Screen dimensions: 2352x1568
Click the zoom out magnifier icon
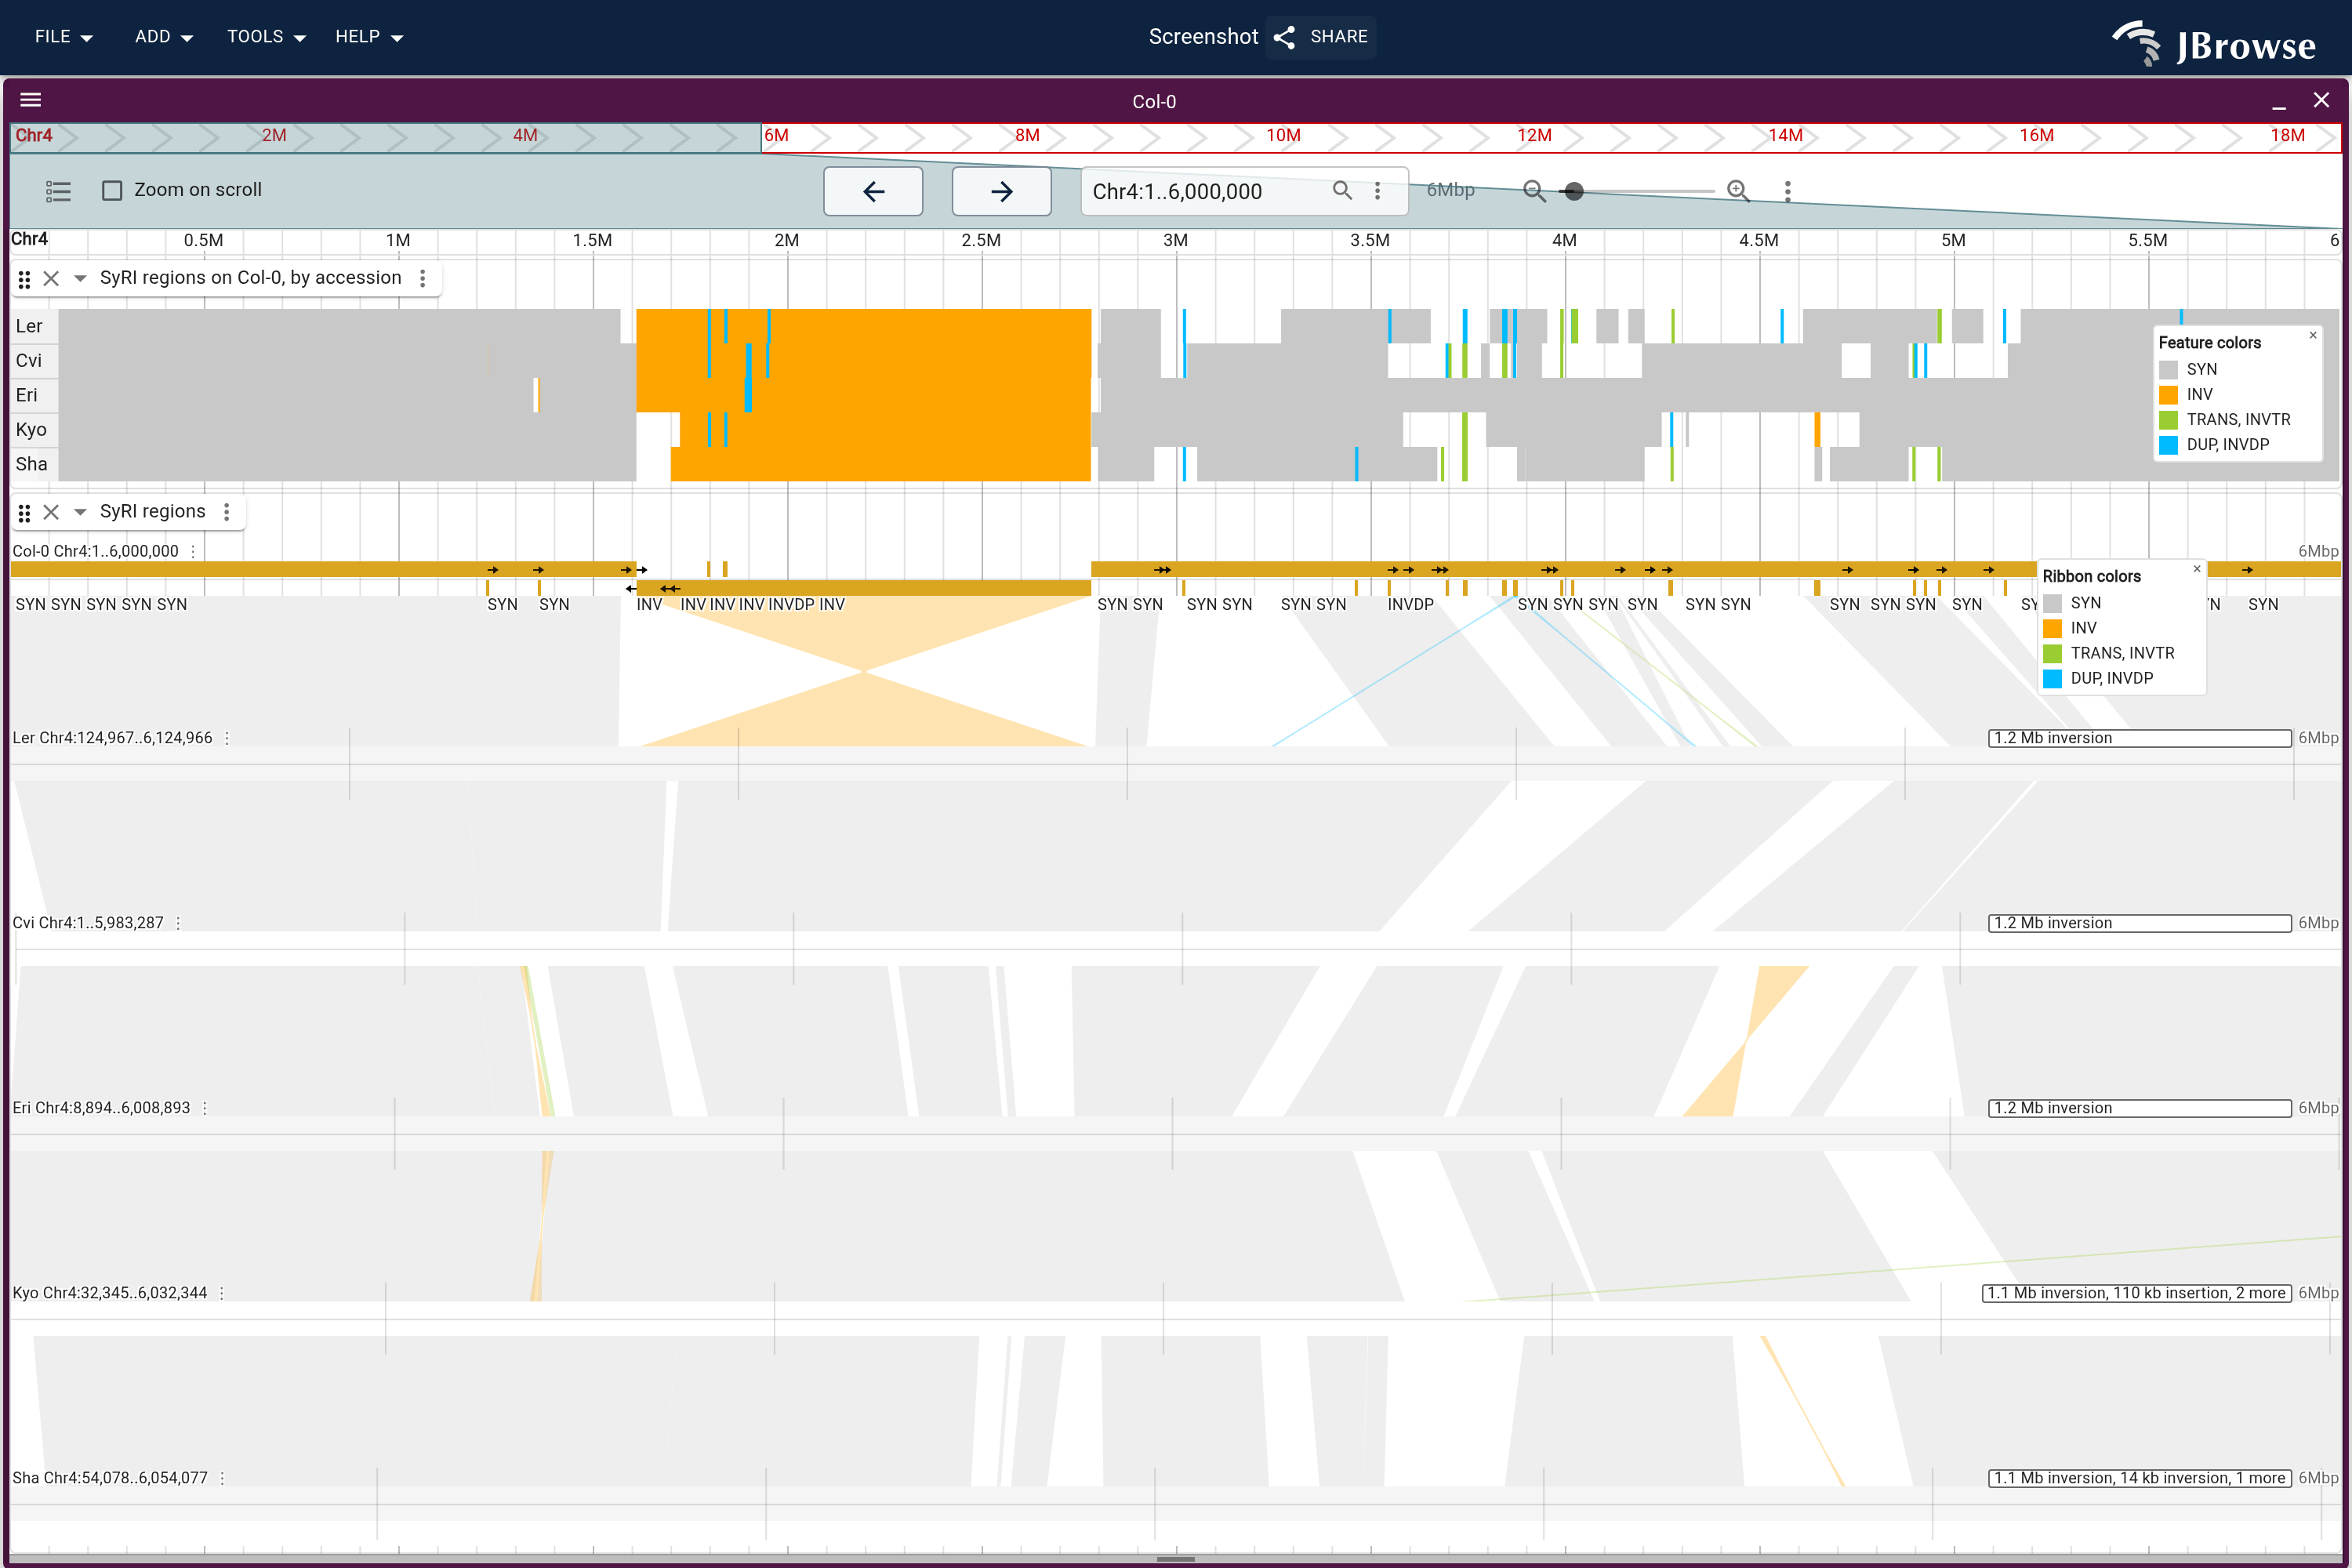click(x=1534, y=191)
